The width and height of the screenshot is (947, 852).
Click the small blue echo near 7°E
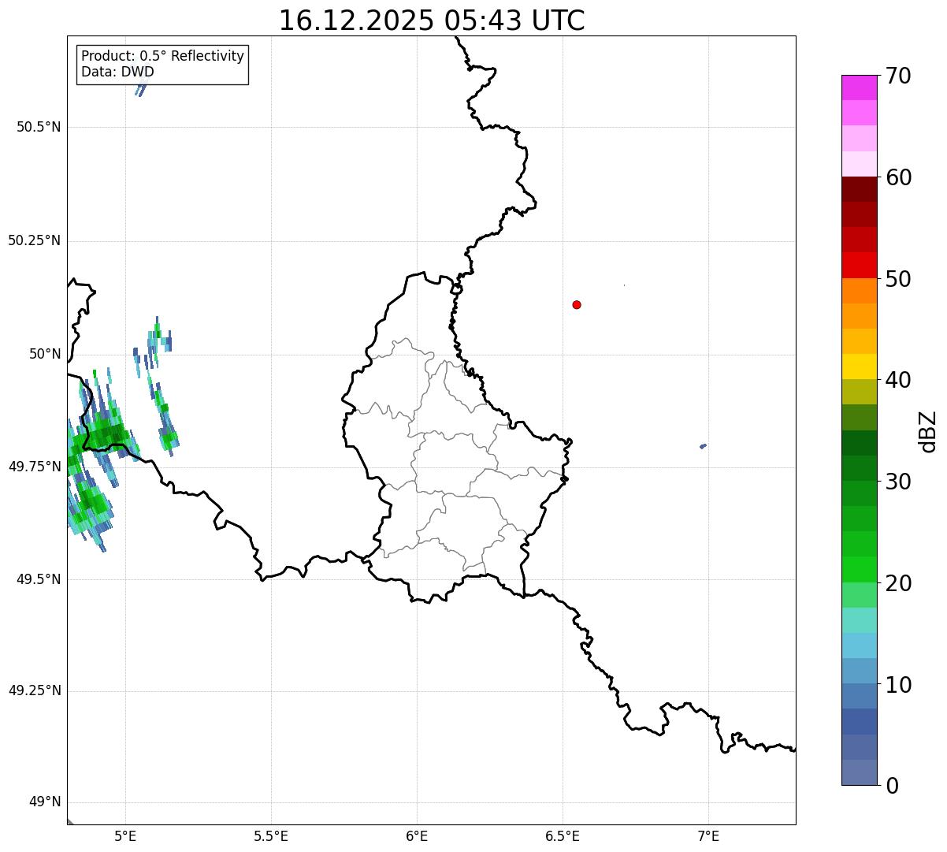tap(703, 446)
